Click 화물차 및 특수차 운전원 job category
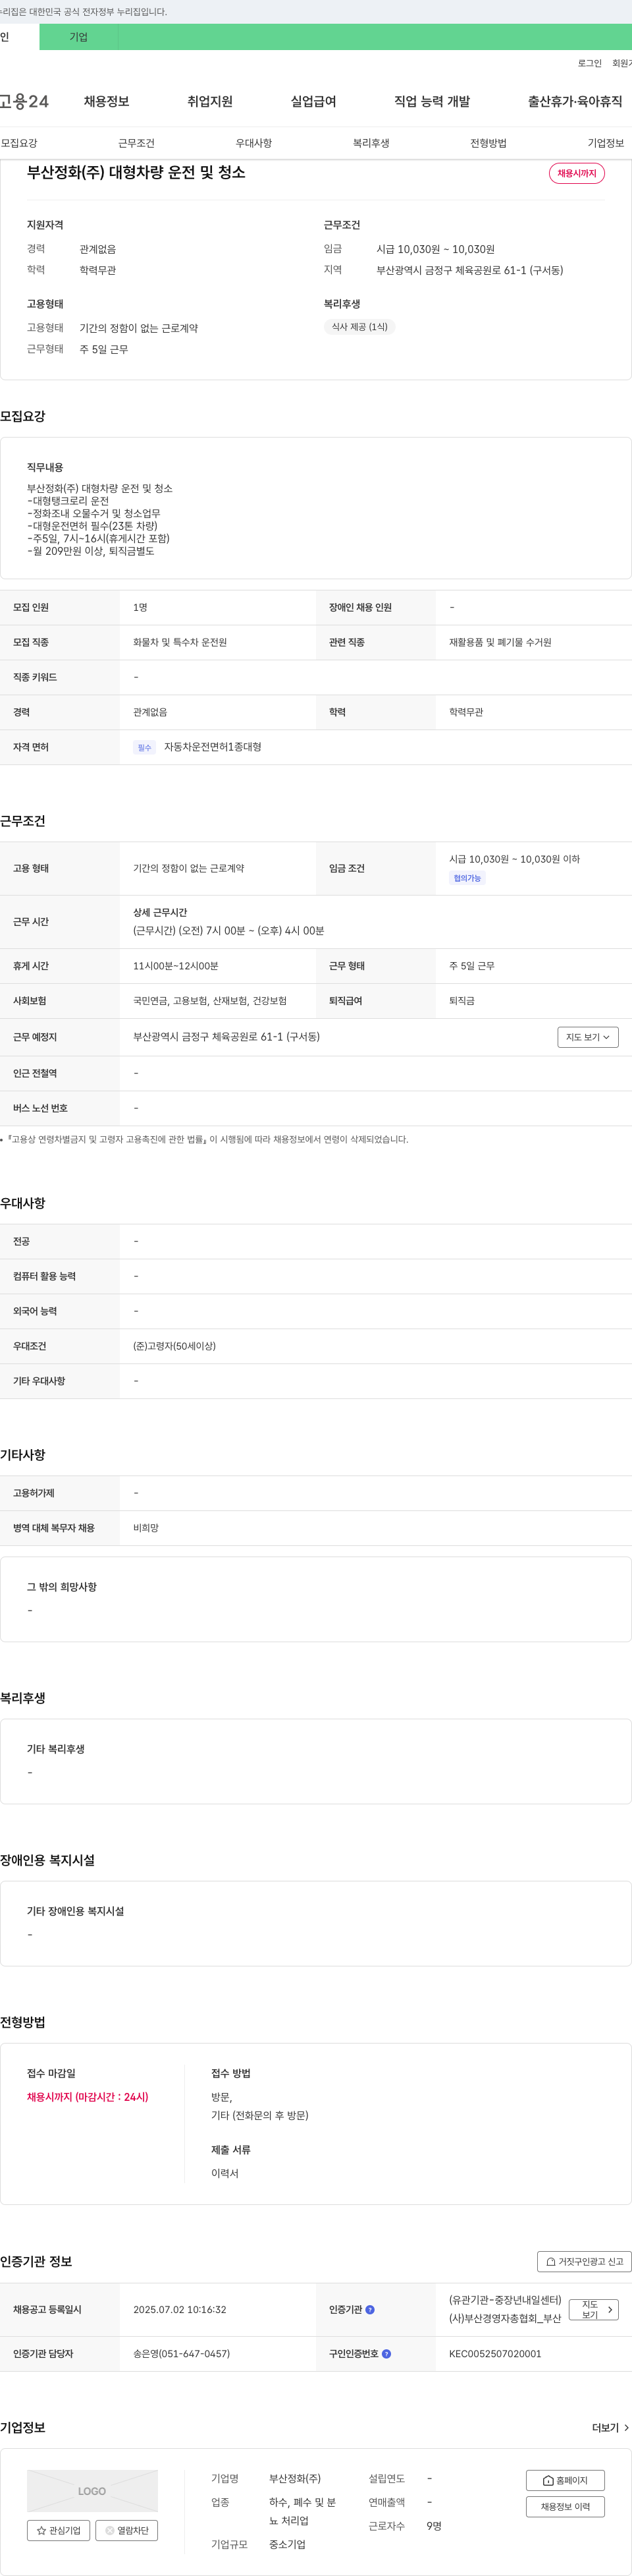This screenshot has width=632, height=2576. pos(180,642)
